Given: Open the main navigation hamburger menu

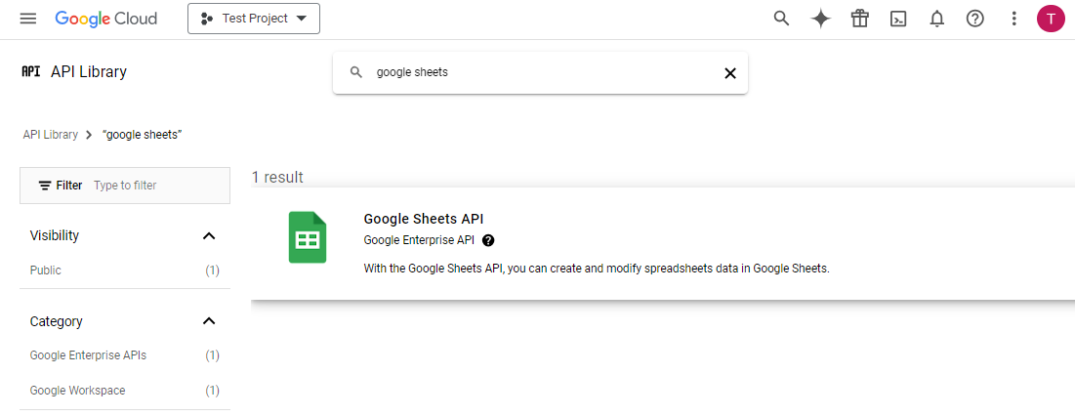Looking at the screenshot, I should point(27,19).
